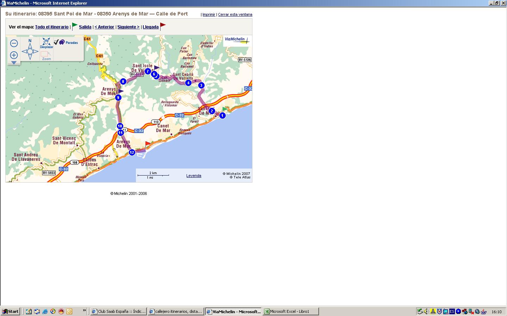Click route waypoint marker 2

pyautogui.click(x=212, y=111)
